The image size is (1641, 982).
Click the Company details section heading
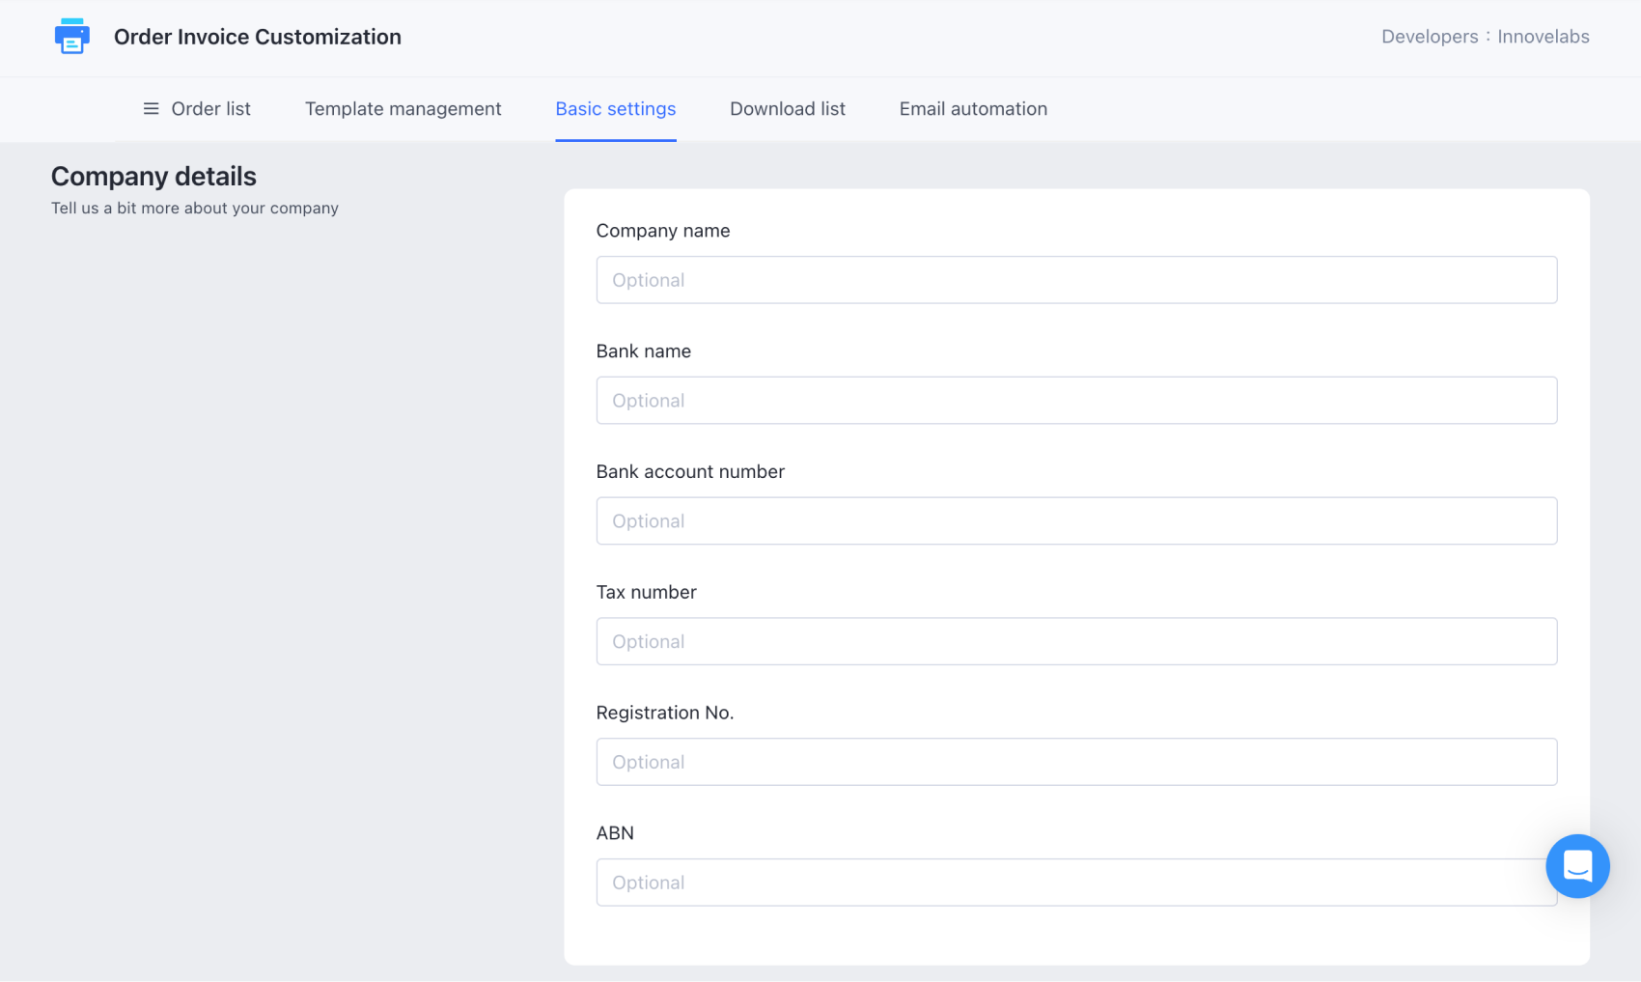(x=153, y=177)
